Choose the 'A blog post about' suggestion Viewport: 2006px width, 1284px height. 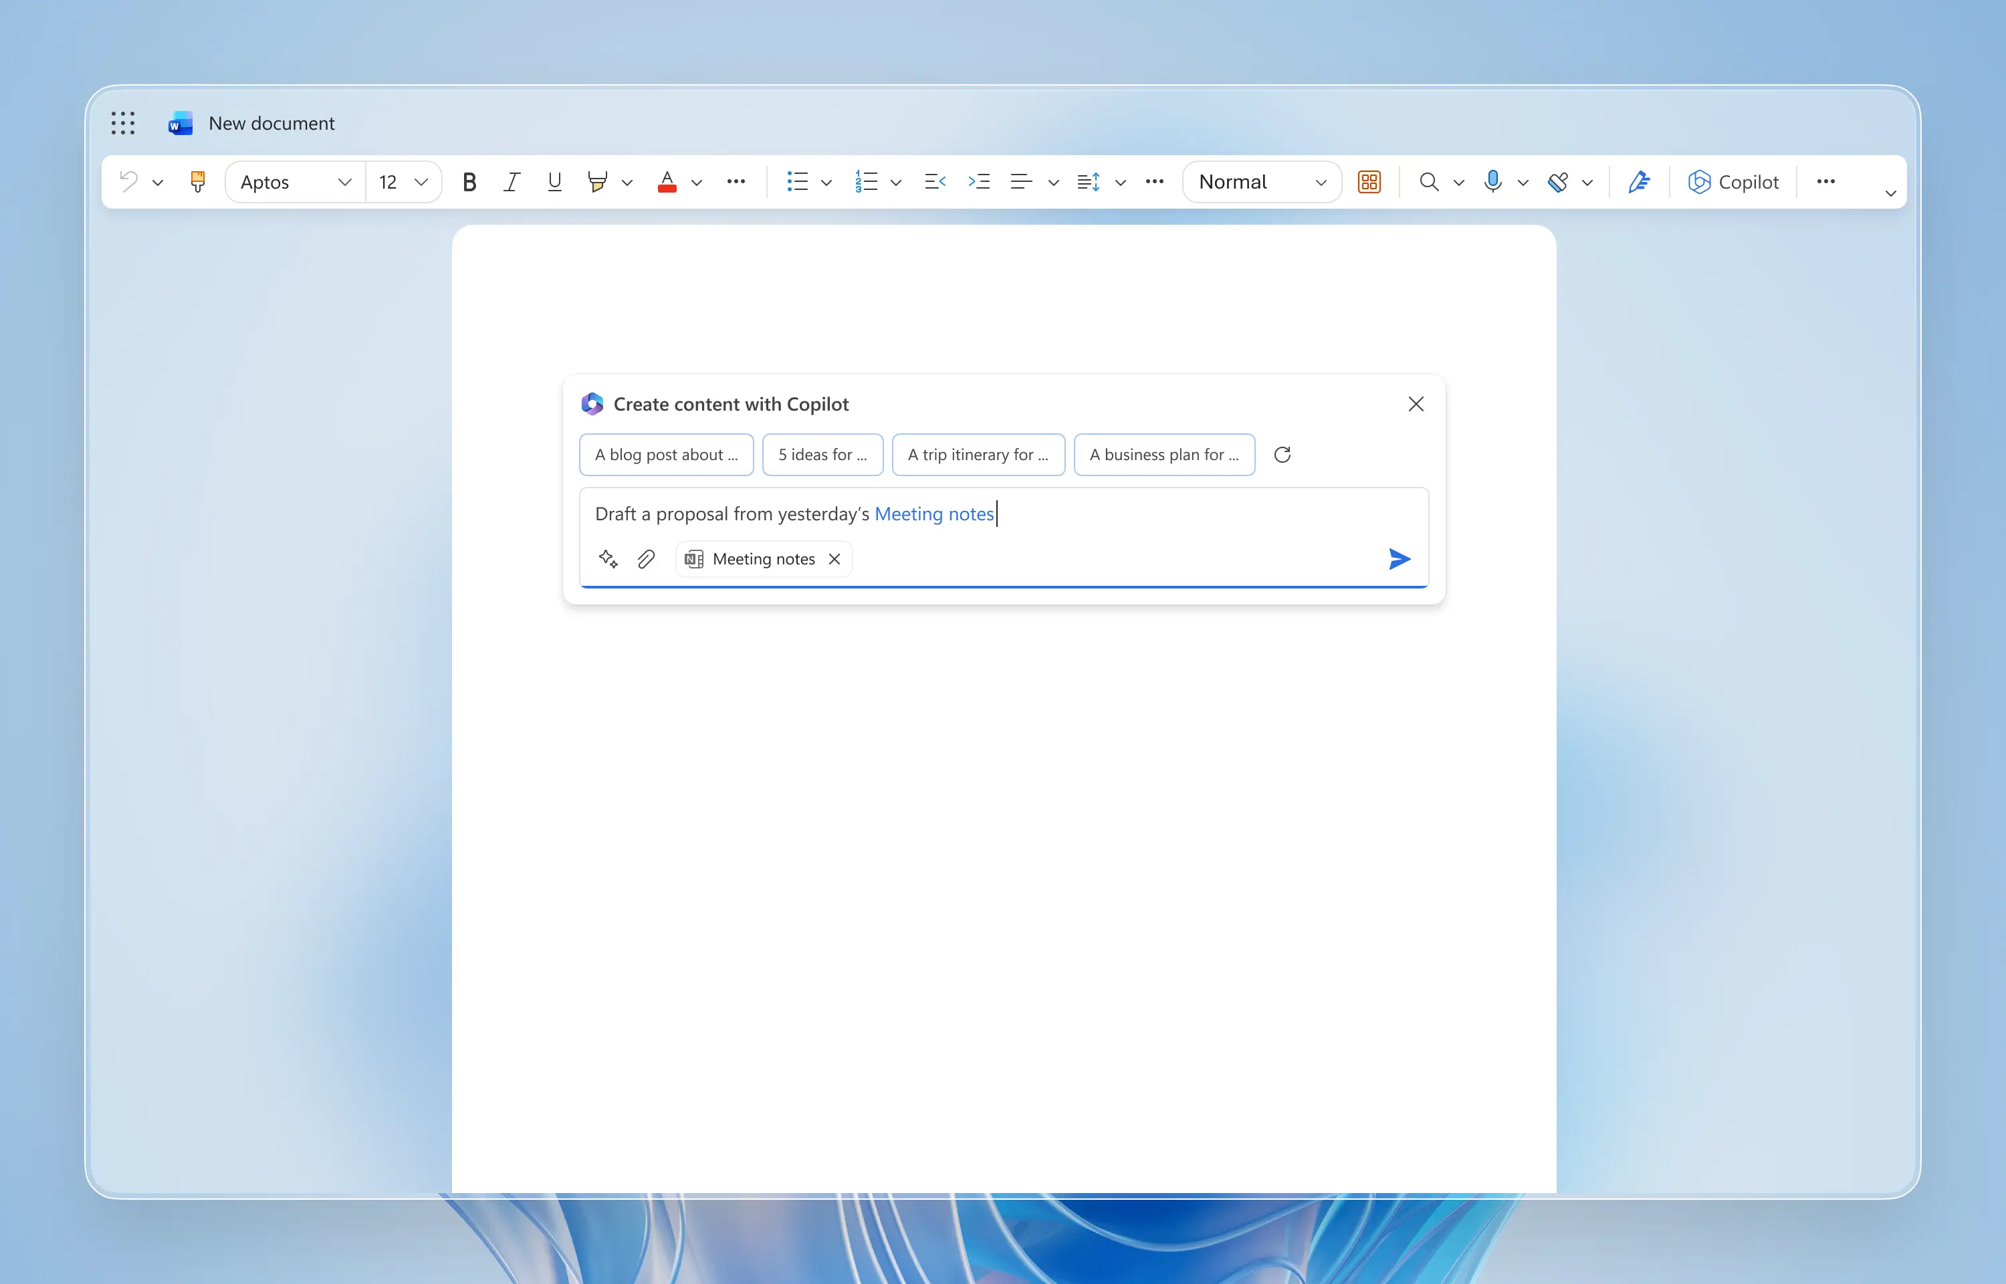[x=666, y=454]
